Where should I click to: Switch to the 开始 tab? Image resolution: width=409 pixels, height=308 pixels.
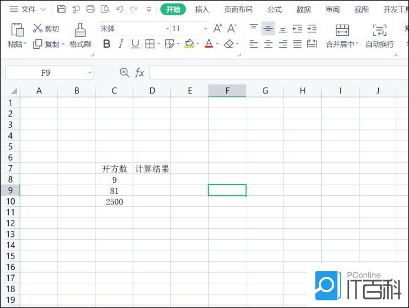coord(173,9)
